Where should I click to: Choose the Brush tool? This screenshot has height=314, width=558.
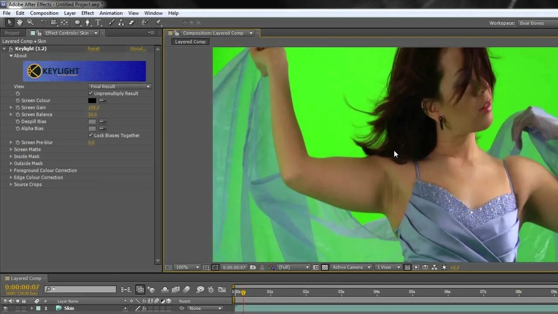(x=111, y=22)
